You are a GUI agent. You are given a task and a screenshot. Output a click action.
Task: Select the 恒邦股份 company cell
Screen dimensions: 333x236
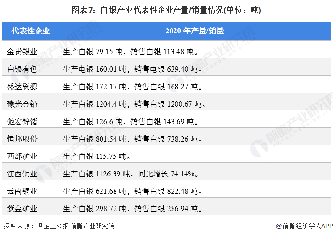pyautogui.click(x=23, y=139)
